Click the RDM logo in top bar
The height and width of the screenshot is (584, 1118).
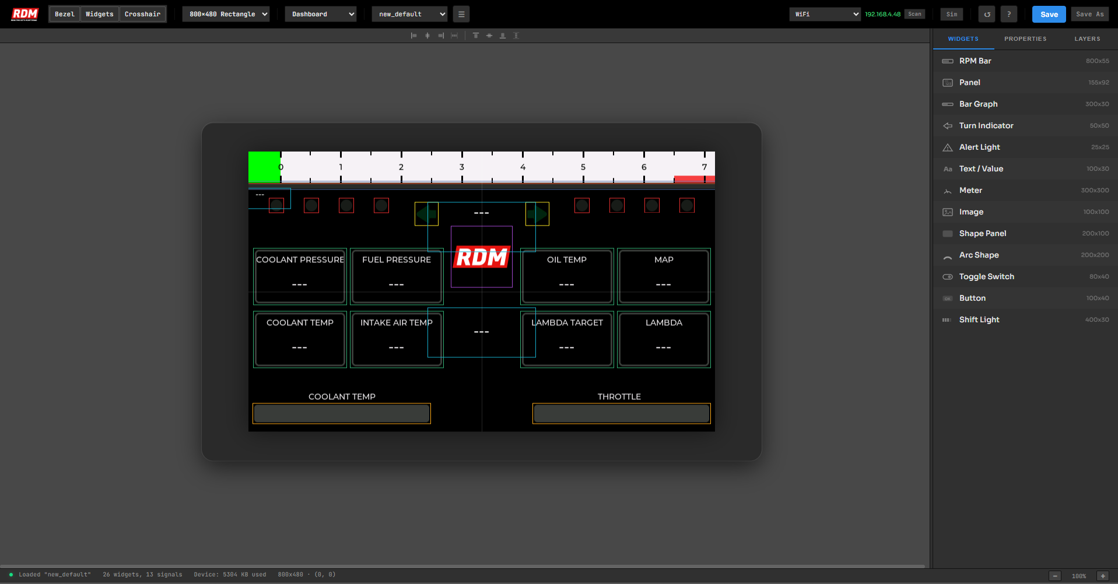click(25, 14)
